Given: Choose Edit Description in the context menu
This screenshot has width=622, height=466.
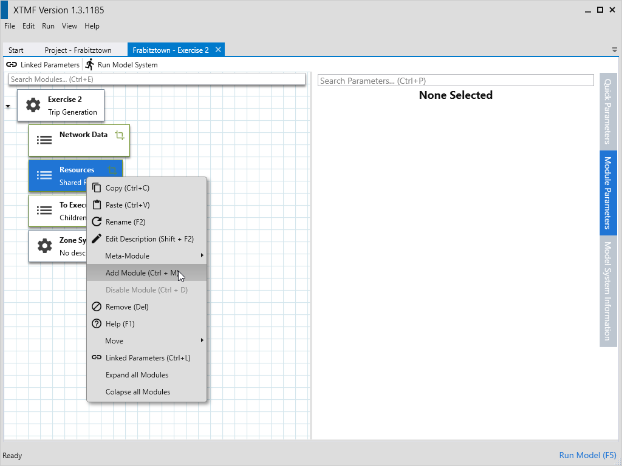Looking at the screenshot, I should [149, 239].
